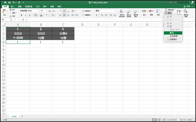Switch to the Formulas (公式) tab
196x122 pixels.
click(x=38, y=7)
